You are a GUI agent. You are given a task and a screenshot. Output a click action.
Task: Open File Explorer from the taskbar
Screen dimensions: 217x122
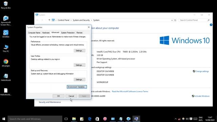74,119
